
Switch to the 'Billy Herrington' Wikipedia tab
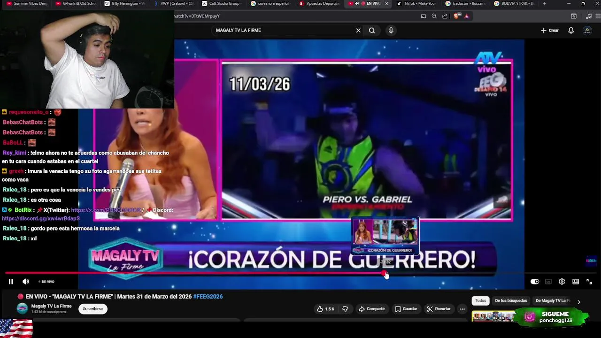pyautogui.click(x=125, y=3)
